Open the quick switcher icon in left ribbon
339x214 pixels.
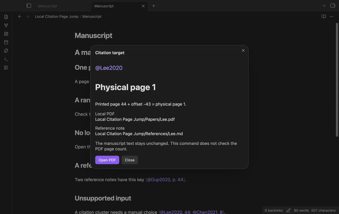pos(6,17)
